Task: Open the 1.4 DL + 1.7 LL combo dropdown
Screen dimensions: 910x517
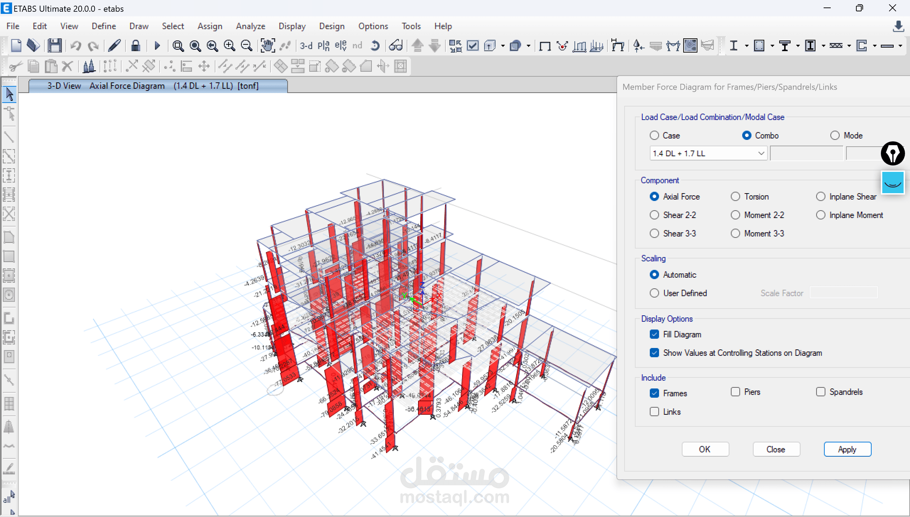Action: (761, 153)
